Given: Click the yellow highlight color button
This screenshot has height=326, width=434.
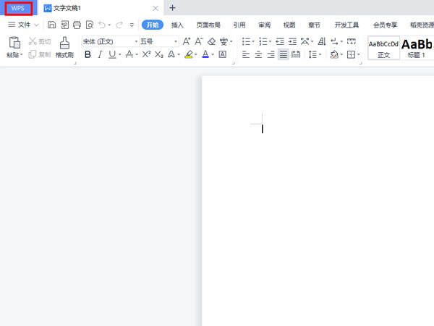Looking at the screenshot, I should tap(189, 54).
